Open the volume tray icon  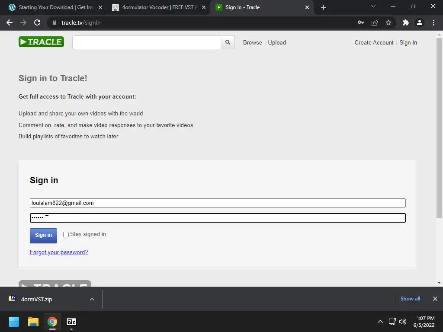click(403, 322)
